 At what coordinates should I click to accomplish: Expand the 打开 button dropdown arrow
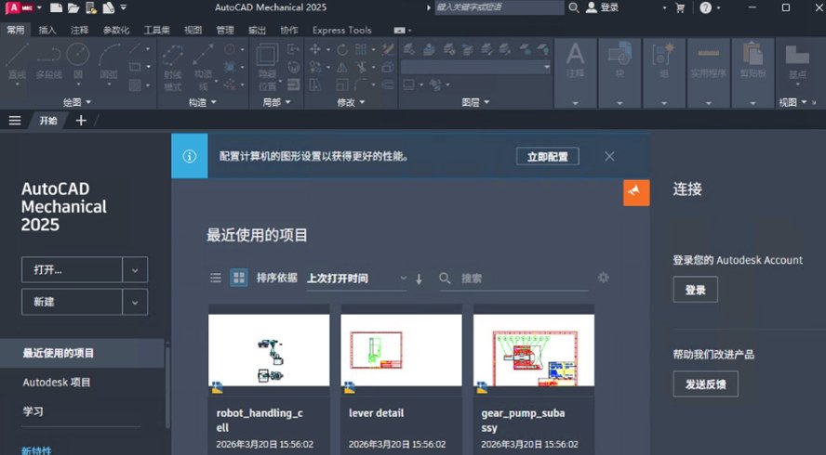tap(135, 270)
